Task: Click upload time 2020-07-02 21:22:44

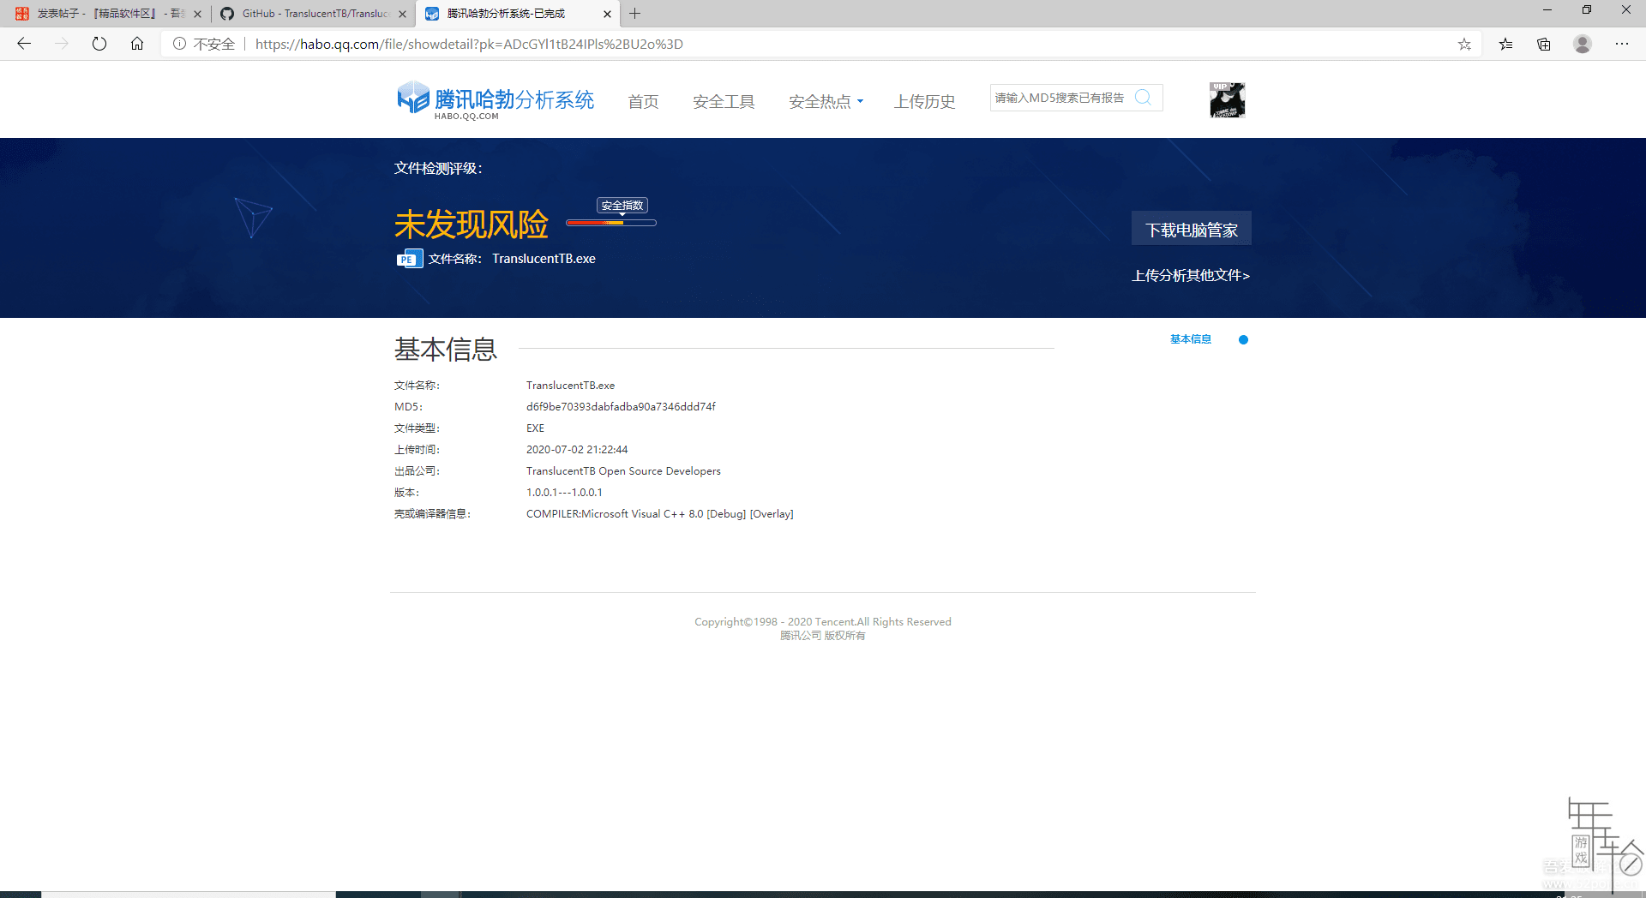Action: [x=577, y=449]
